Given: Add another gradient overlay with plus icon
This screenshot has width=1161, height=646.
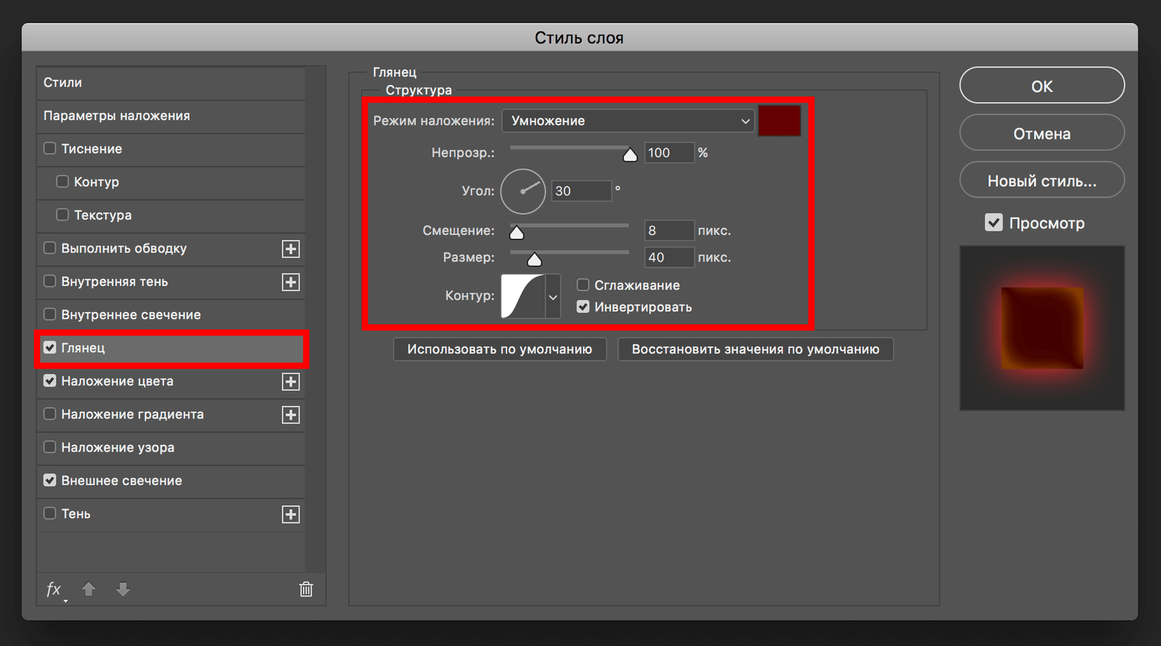Looking at the screenshot, I should click(x=291, y=415).
